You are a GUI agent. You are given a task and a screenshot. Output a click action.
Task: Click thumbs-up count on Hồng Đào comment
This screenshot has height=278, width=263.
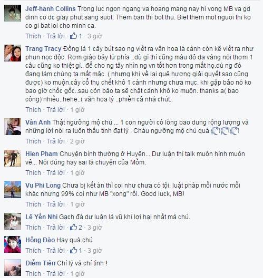tap(76, 250)
